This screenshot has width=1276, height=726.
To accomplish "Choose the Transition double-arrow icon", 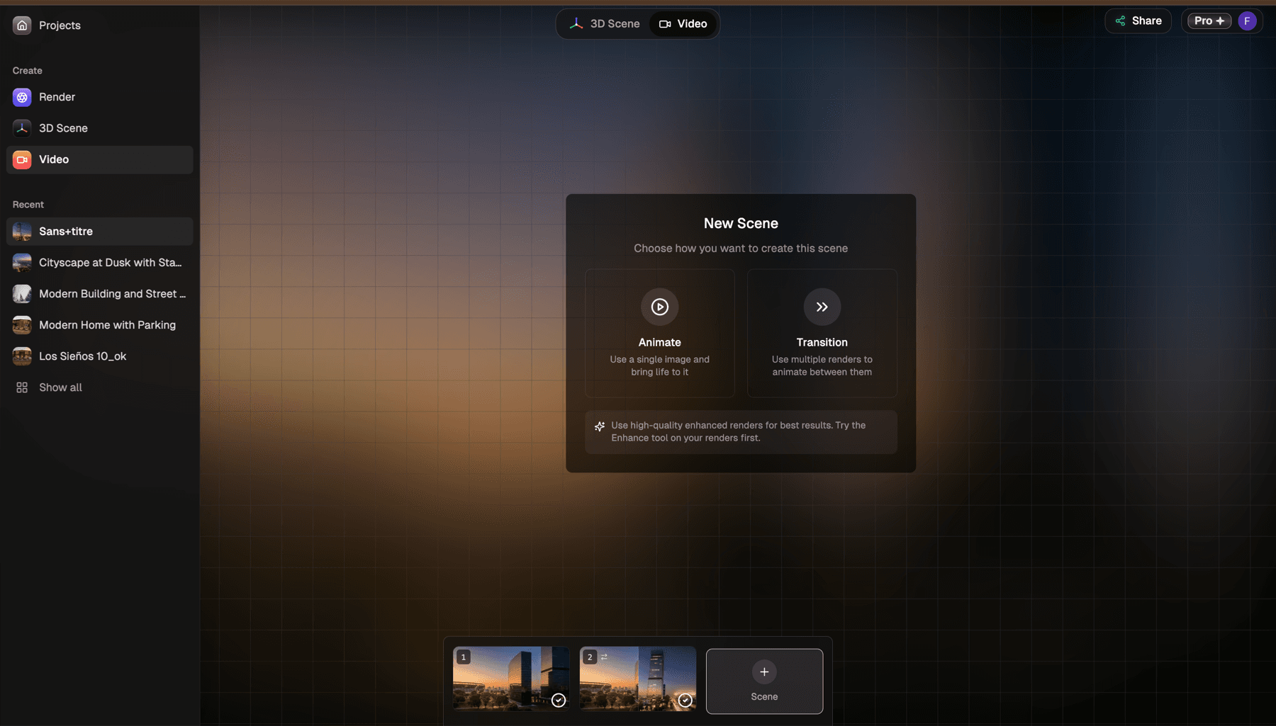I will click(822, 307).
